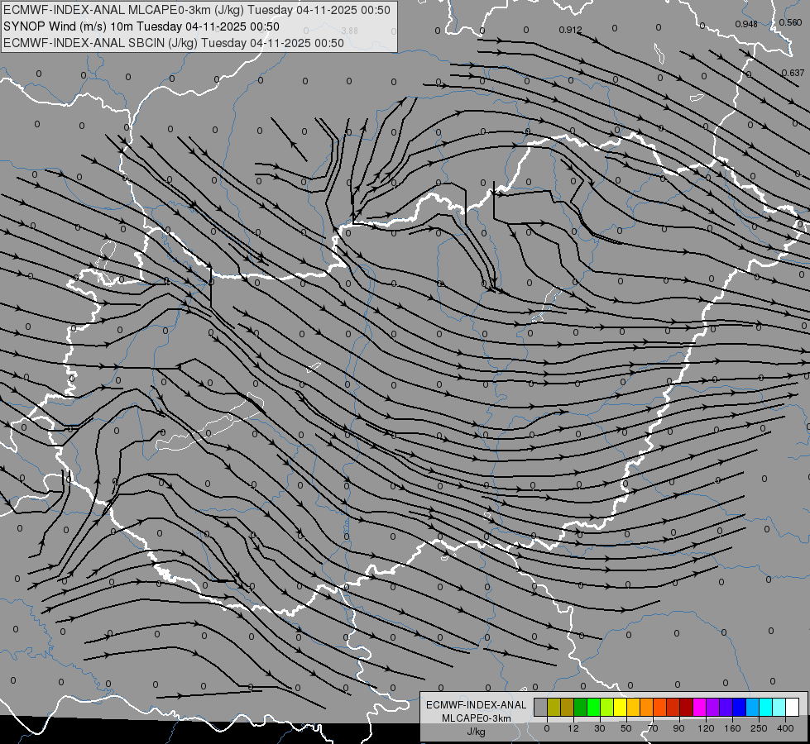Select the magenta swatch in the legend
The height and width of the screenshot is (744, 810).
click(699, 708)
